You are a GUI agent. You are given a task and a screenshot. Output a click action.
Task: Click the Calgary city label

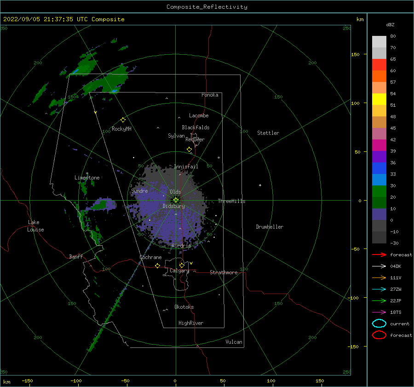[x=179, y=271]
